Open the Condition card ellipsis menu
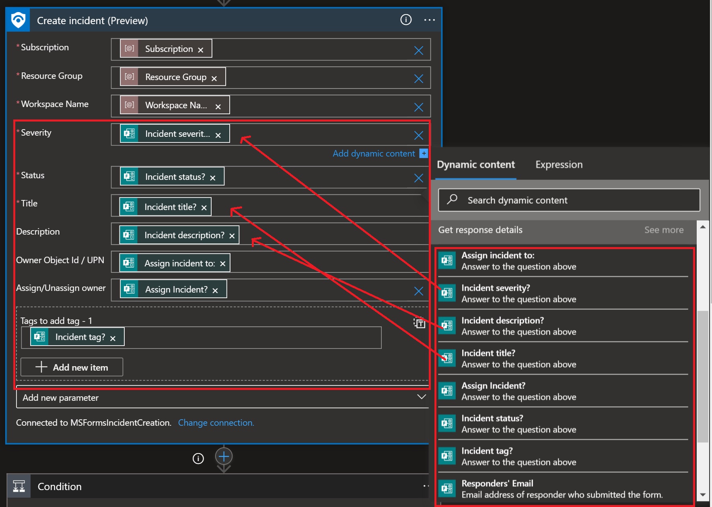Viewport: 712px width, 507px height. [x=426, y=486]
